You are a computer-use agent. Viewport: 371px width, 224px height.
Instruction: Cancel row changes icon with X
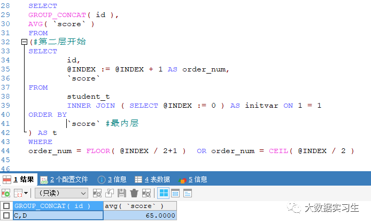pyautogui.click(x=146, y=193)
